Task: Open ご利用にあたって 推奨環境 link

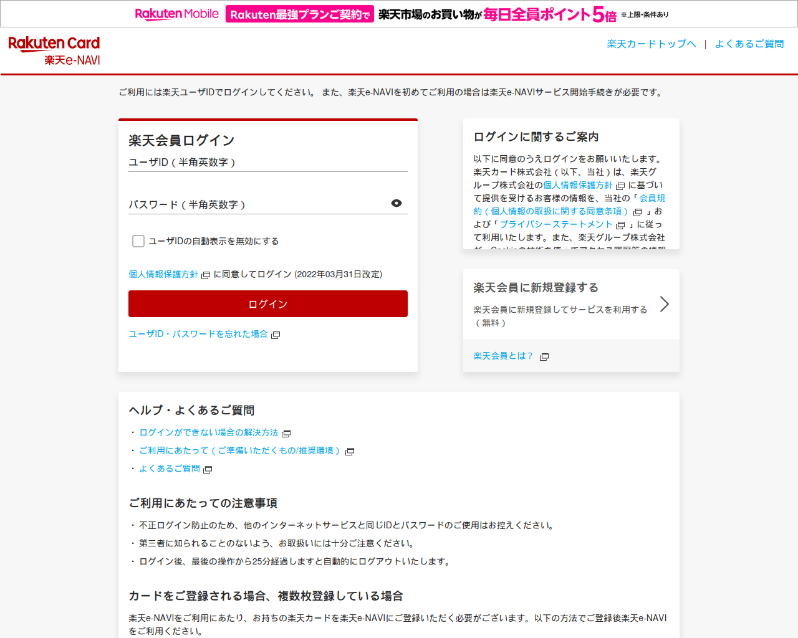Action: (241, 450)
